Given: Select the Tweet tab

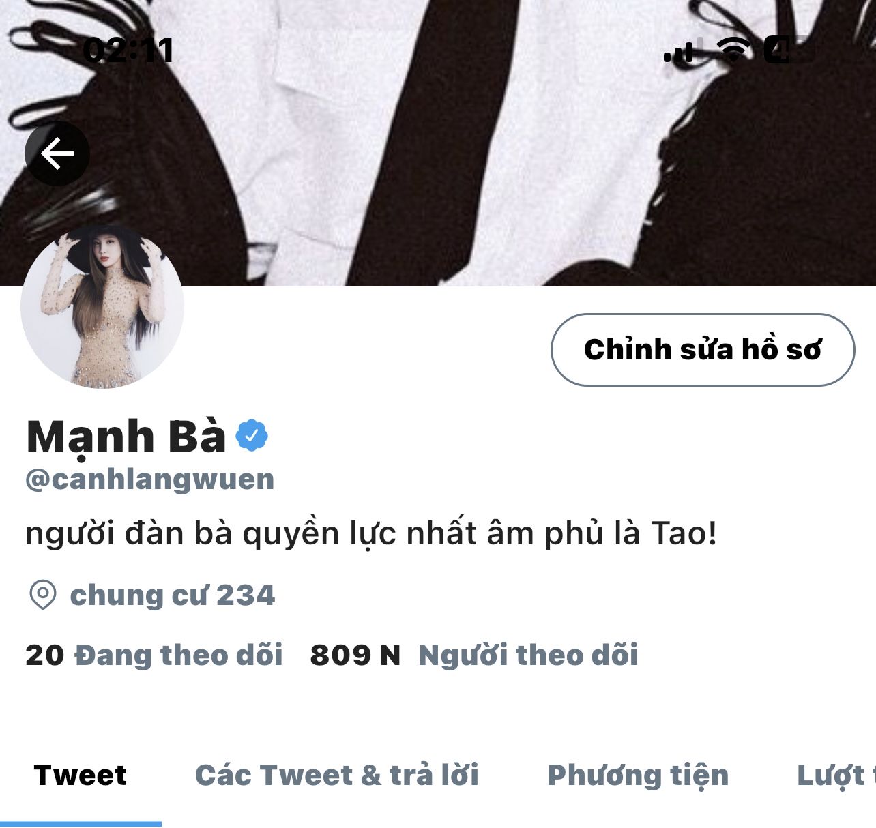Looking at the screenshot, I should (81, 775).
